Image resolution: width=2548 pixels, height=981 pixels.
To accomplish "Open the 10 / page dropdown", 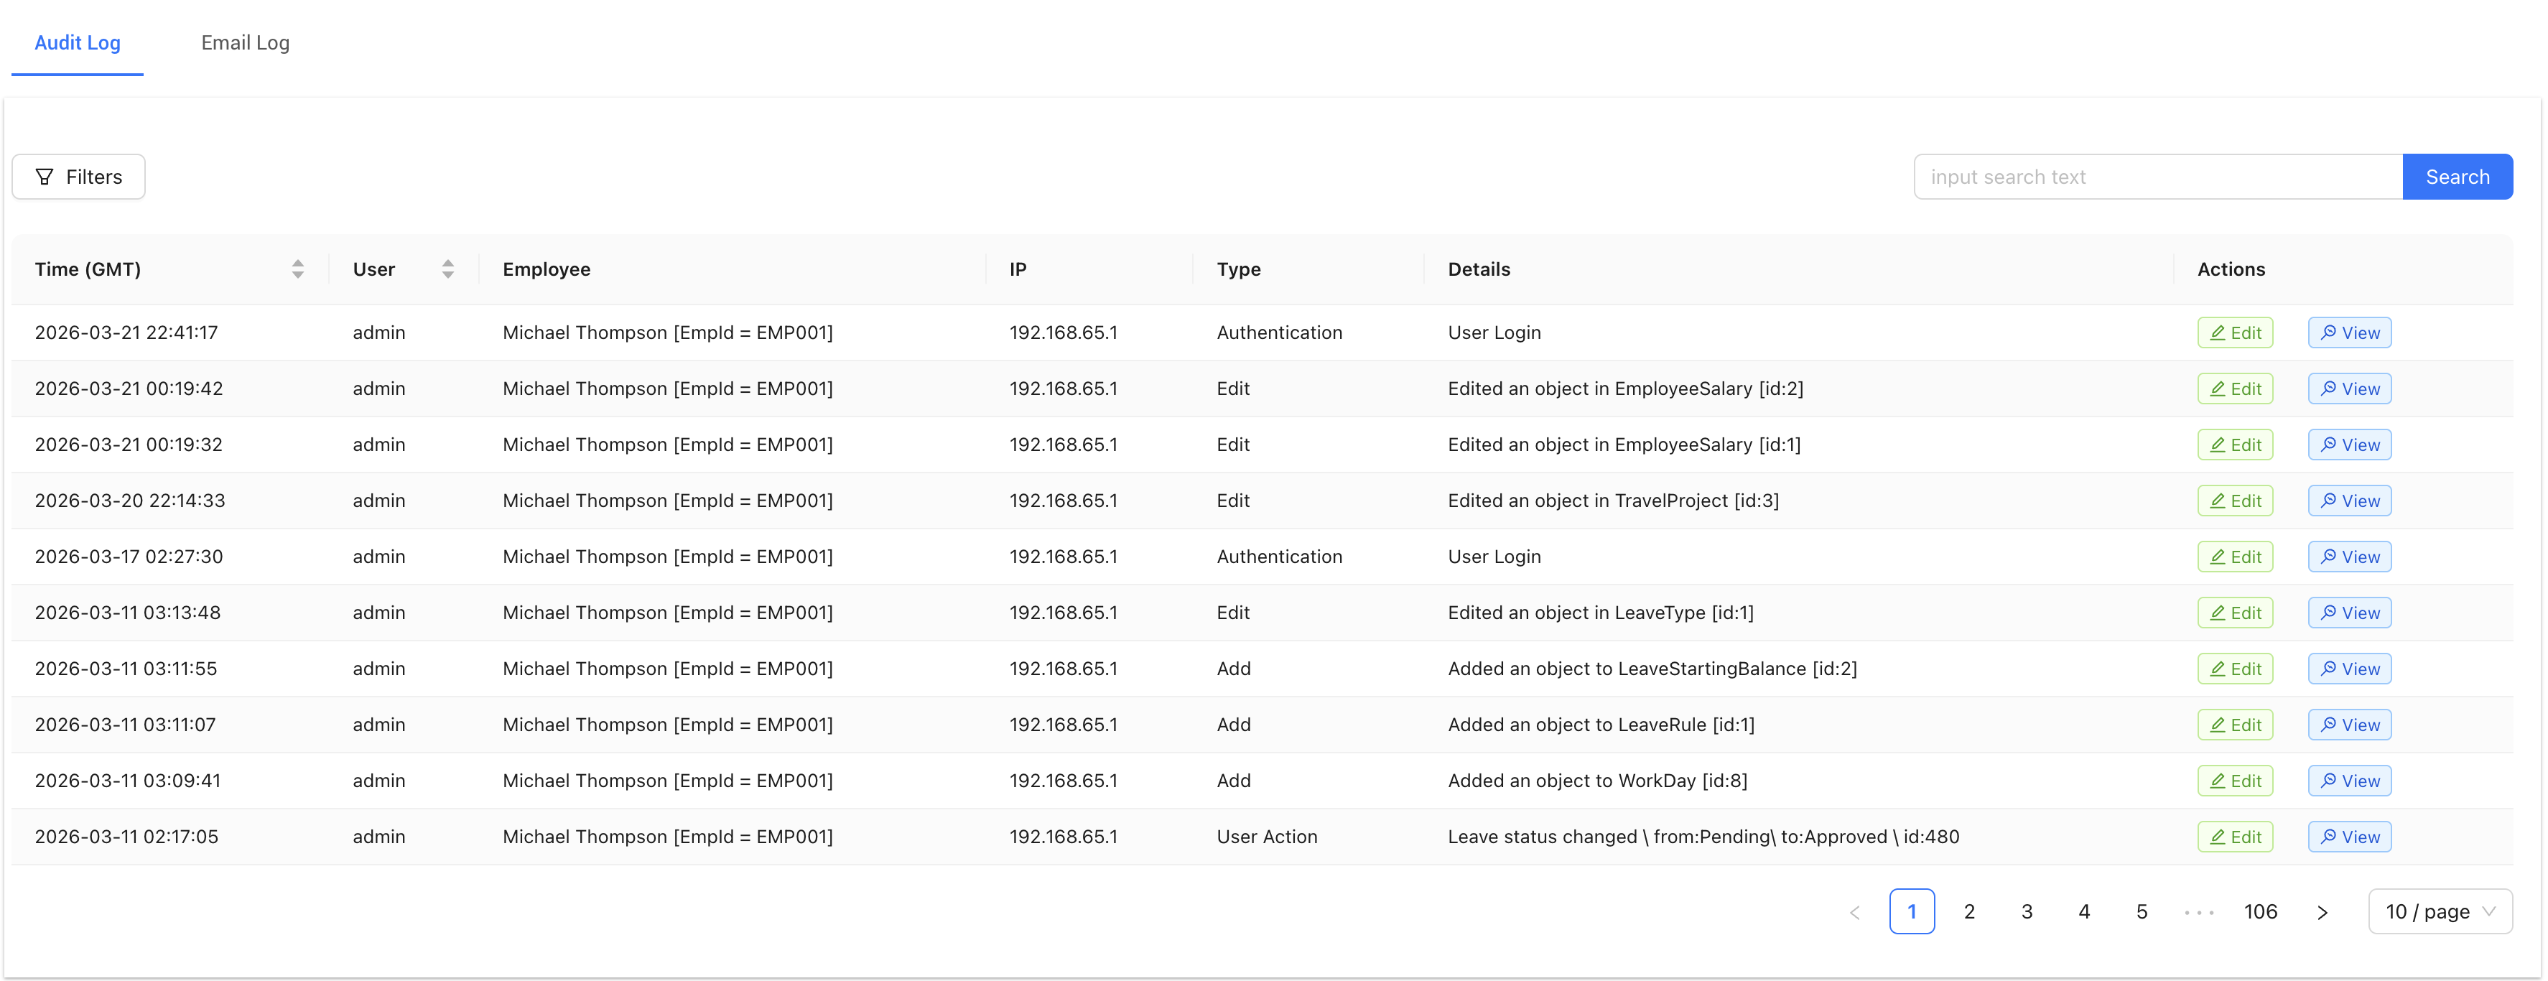I will pos(2440,911).
